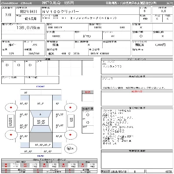
Task: Click the front-left tire diamond marker
Action: pos(11,107)
